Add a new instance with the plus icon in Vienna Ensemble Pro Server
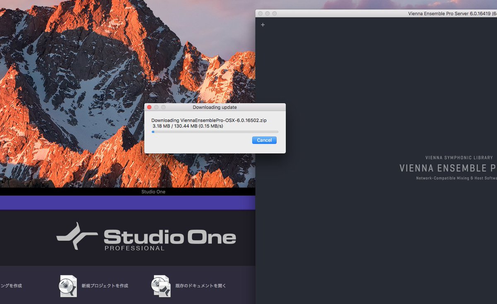Viewport: 497px width, 304px height. pos(263,25)
